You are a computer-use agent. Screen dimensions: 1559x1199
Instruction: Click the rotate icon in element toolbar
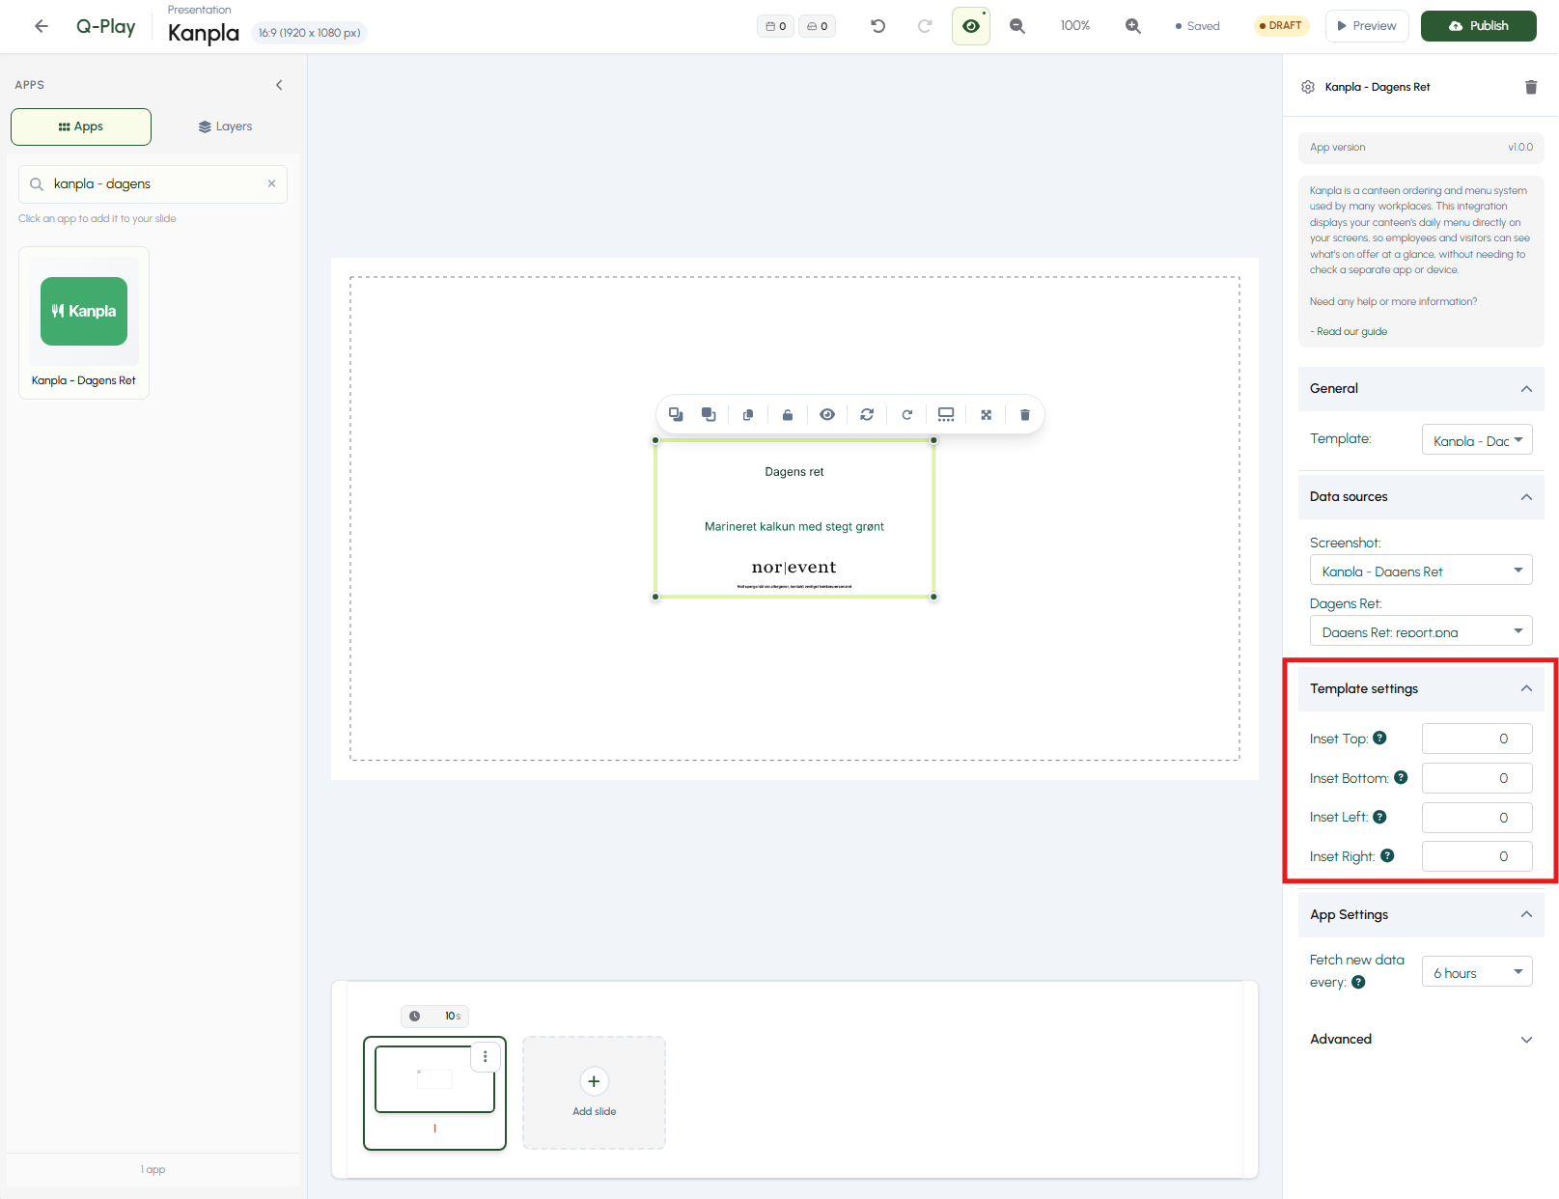tap(906, 414)
